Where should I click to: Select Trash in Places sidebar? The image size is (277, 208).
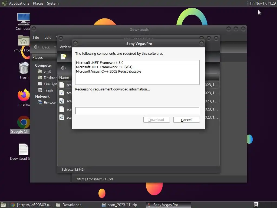[x=45, y=90]
